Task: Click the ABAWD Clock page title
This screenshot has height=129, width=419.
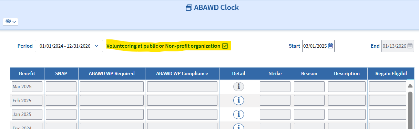Action: click(x=216, y=8)
